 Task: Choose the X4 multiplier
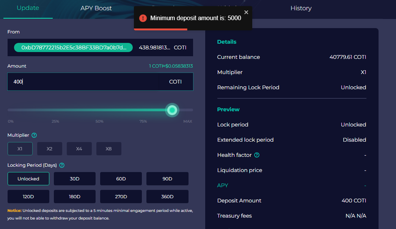pos(79,148)
